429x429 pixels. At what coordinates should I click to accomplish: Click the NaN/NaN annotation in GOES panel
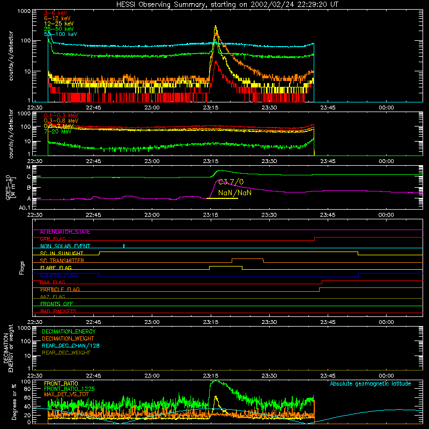pos(235,193)
